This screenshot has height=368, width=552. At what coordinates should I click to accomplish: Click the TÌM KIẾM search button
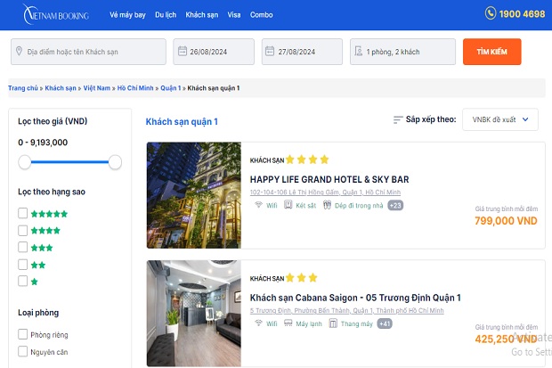[x=491, y=52]
